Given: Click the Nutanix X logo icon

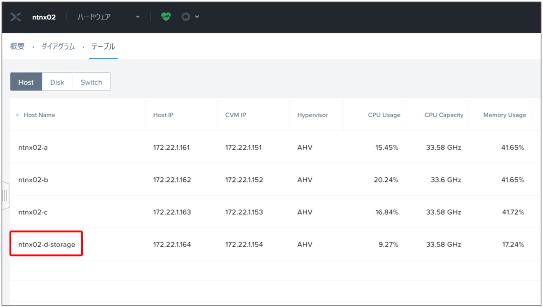Looking at the screenshot, I should coord(16,17).
